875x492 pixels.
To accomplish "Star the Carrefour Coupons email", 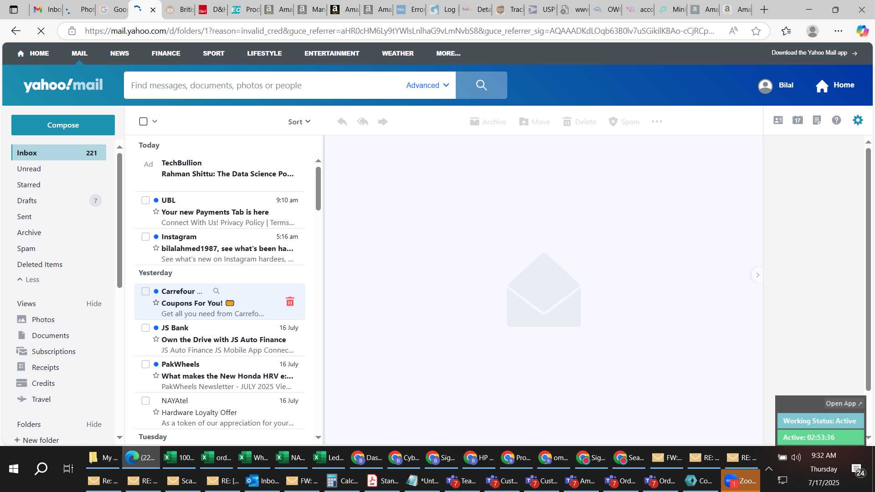I will [156, 303].
